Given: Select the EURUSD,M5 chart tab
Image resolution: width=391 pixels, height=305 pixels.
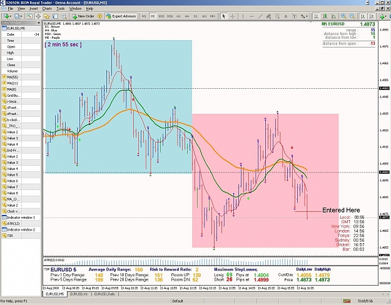Looking at the screenshot, I should [x=55, y=294].
